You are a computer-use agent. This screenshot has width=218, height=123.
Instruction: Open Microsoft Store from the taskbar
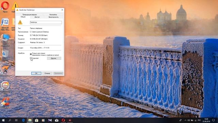click(36, 120)
